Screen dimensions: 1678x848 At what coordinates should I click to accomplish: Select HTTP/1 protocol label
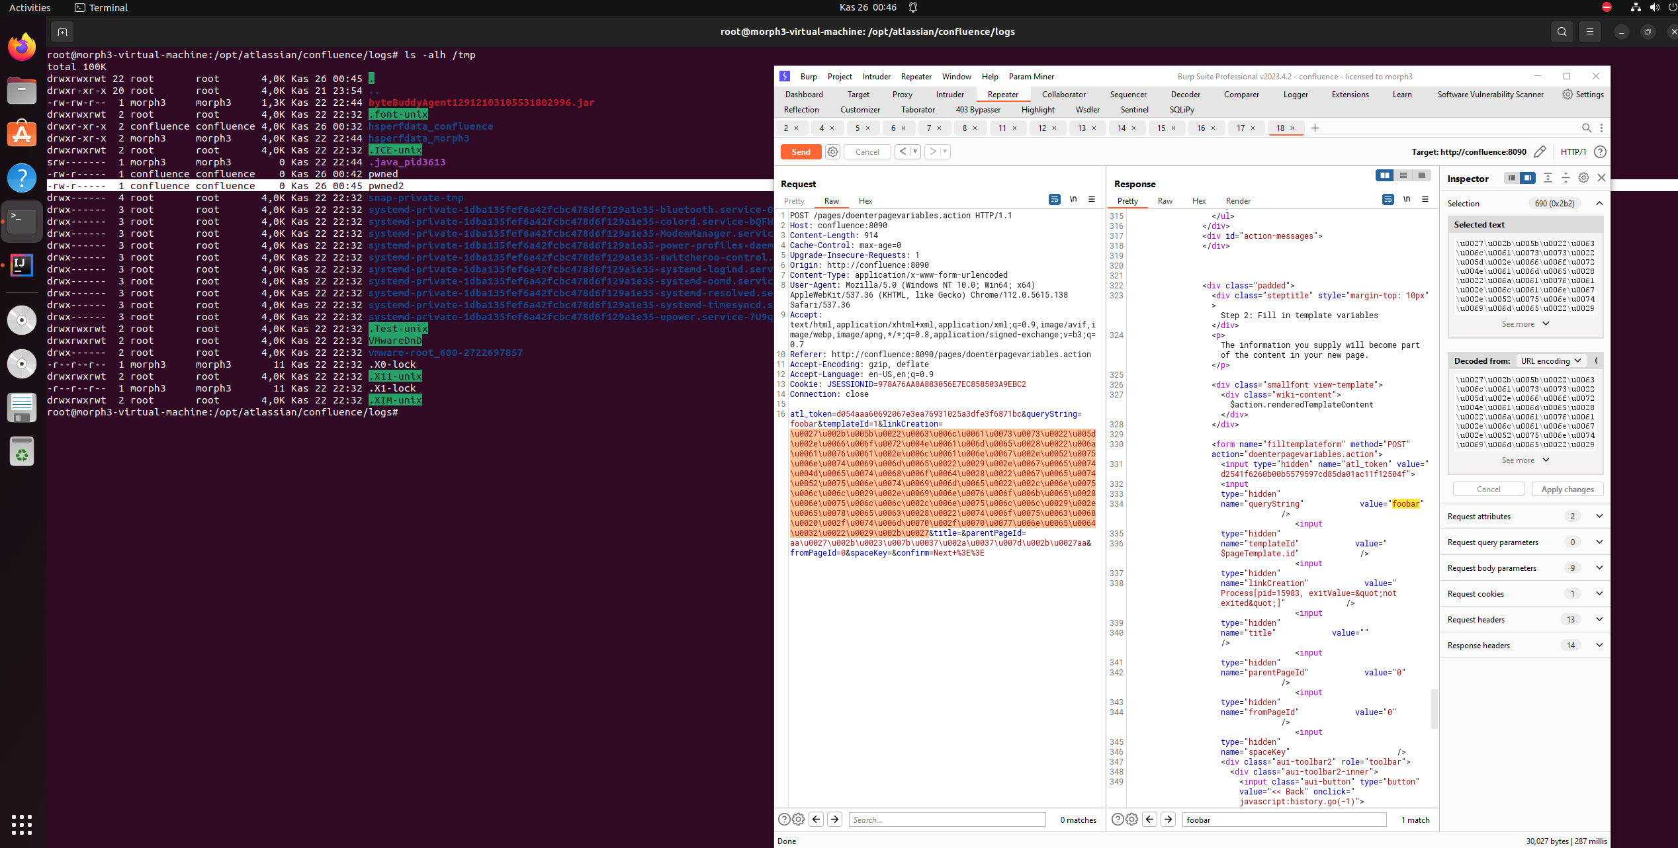click(1573, 152)
